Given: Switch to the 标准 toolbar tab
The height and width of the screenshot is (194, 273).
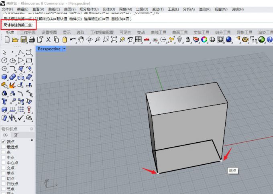Looking at the screenshot, I should coord(10,32).
